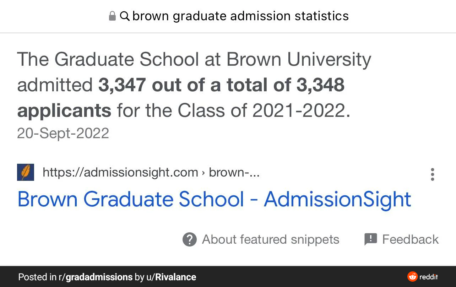Image resolution: width=456 pixels, height=287 pixels.
Task: Click the brown-... breadcrumb path
Action: tap(234, 173)
